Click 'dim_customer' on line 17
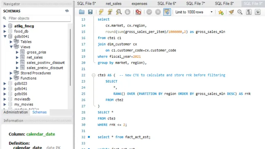This screenshot has height=149, width=265. click(119, 44)
